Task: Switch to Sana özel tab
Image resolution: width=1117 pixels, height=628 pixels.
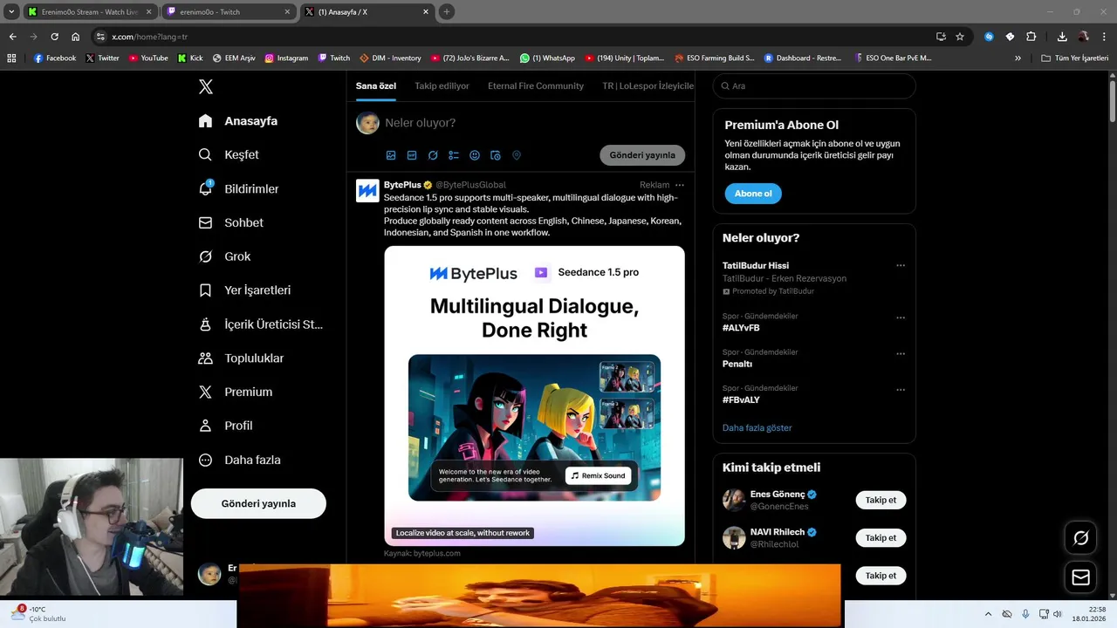Action: tap(376, 85)
